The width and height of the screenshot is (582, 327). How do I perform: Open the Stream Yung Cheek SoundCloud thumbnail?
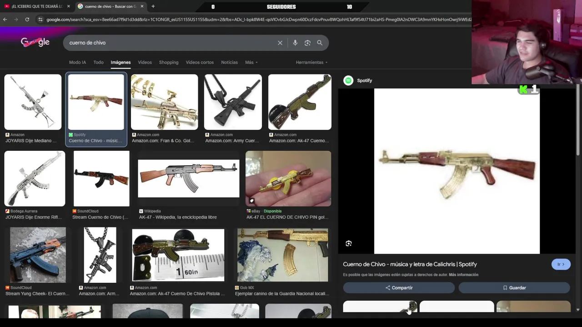click(x=38, y=255)
